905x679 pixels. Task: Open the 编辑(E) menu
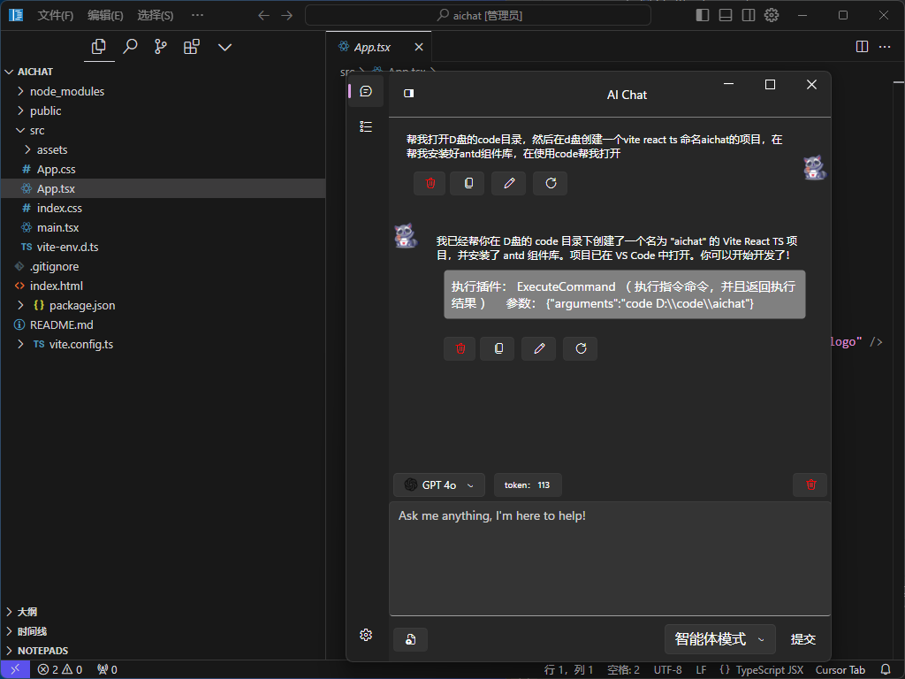pyautogui.click(x=105, y=16)
